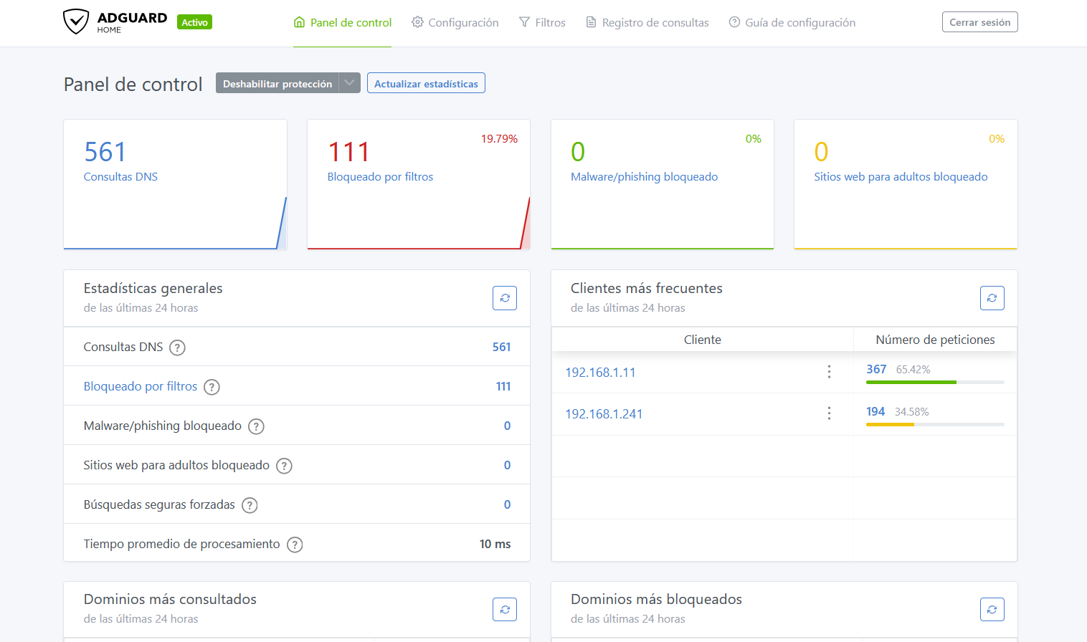The width and height of the screenshot is (1087, 642).
Task: Click the help icon beside Búsquedas seguras forzadas
Action: [249, 504]
